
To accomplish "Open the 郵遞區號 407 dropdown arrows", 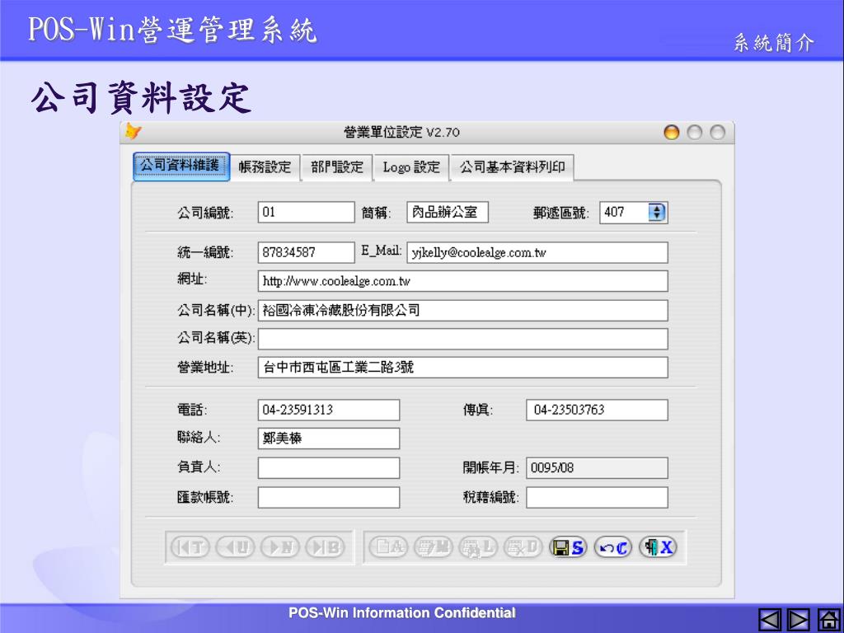I will point(657,212).
